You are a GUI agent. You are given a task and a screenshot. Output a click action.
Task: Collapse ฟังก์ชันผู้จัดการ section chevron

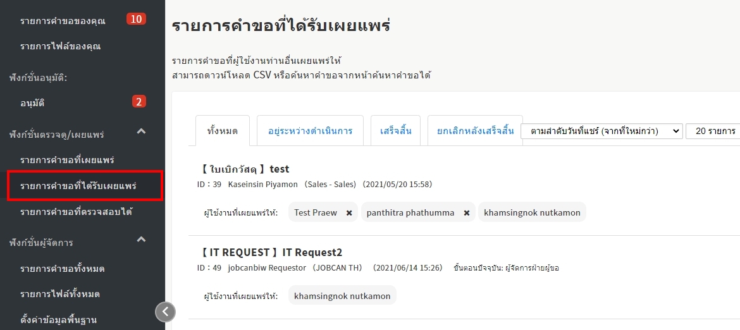coord(142,240)
